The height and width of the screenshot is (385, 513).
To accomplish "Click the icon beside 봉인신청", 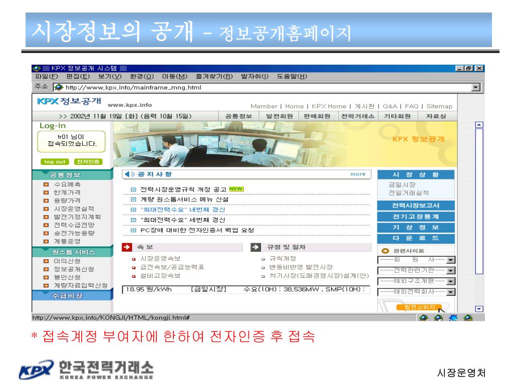I will [46, 278].
